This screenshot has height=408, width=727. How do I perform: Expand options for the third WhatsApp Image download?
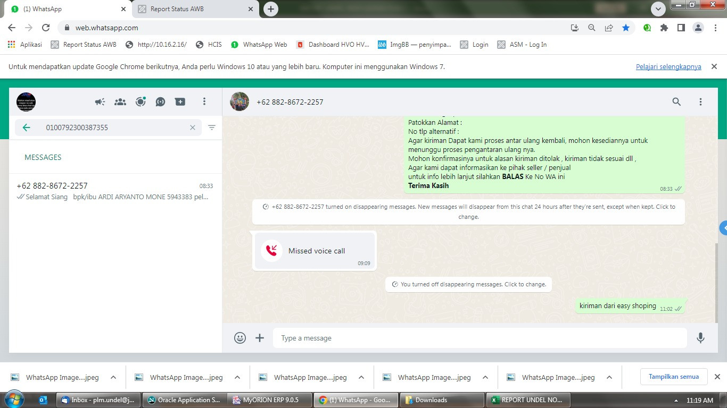(361, 377)
